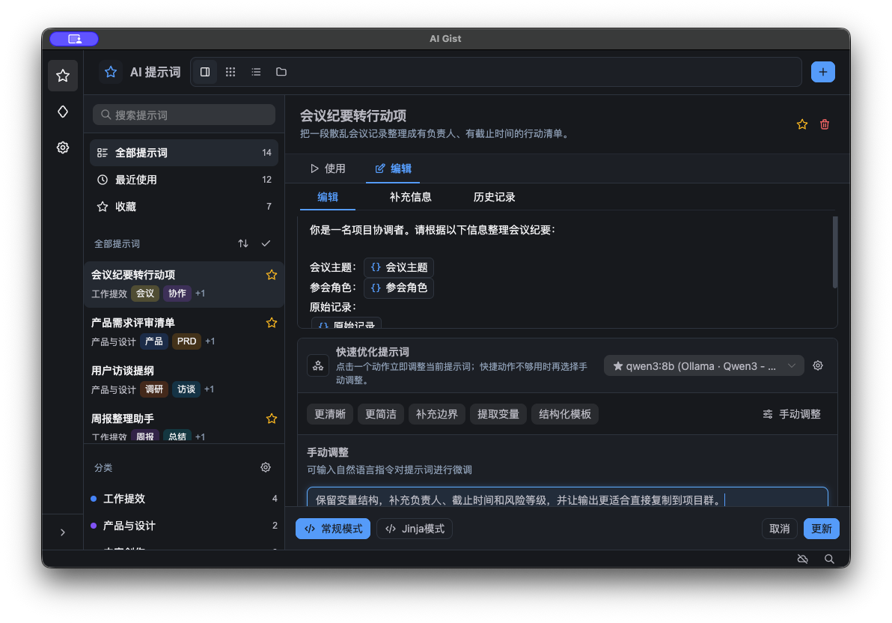Apply the 结构化模板 quick action
The height and width of the screenshot is (623, 892).
(565, 414)
